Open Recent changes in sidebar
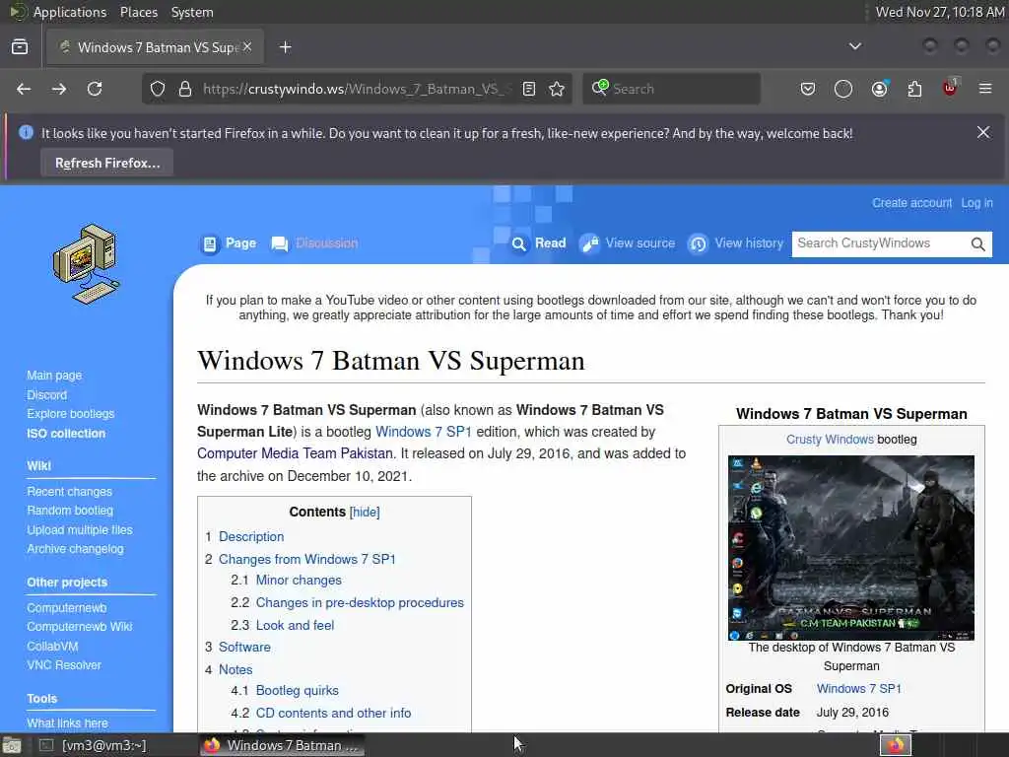The height and width of the screenshot is (757, 1009). (x=70, y=491)
